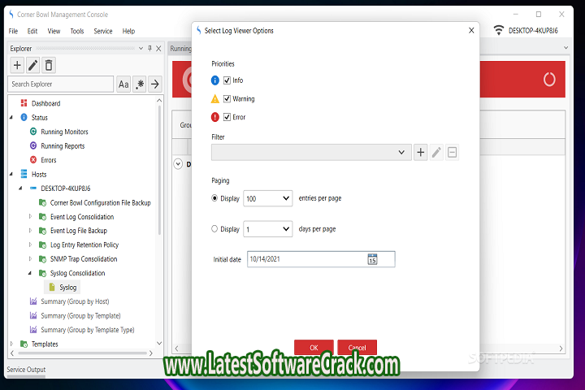Select Running Monitors in the Explorer tree
This screenshot has height=390, width=585.
point(64,132)
